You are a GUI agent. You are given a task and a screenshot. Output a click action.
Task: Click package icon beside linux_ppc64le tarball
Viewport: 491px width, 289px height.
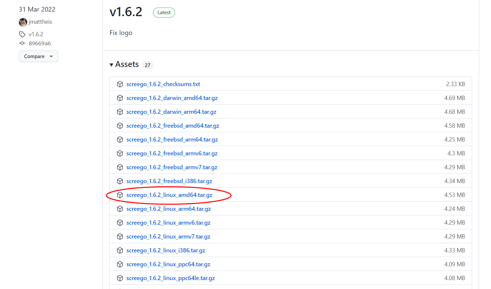click(120, 278)
